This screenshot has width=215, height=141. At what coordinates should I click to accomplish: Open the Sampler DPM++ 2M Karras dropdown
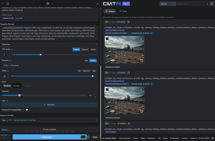pyautogui.click(x=49, y=65)
